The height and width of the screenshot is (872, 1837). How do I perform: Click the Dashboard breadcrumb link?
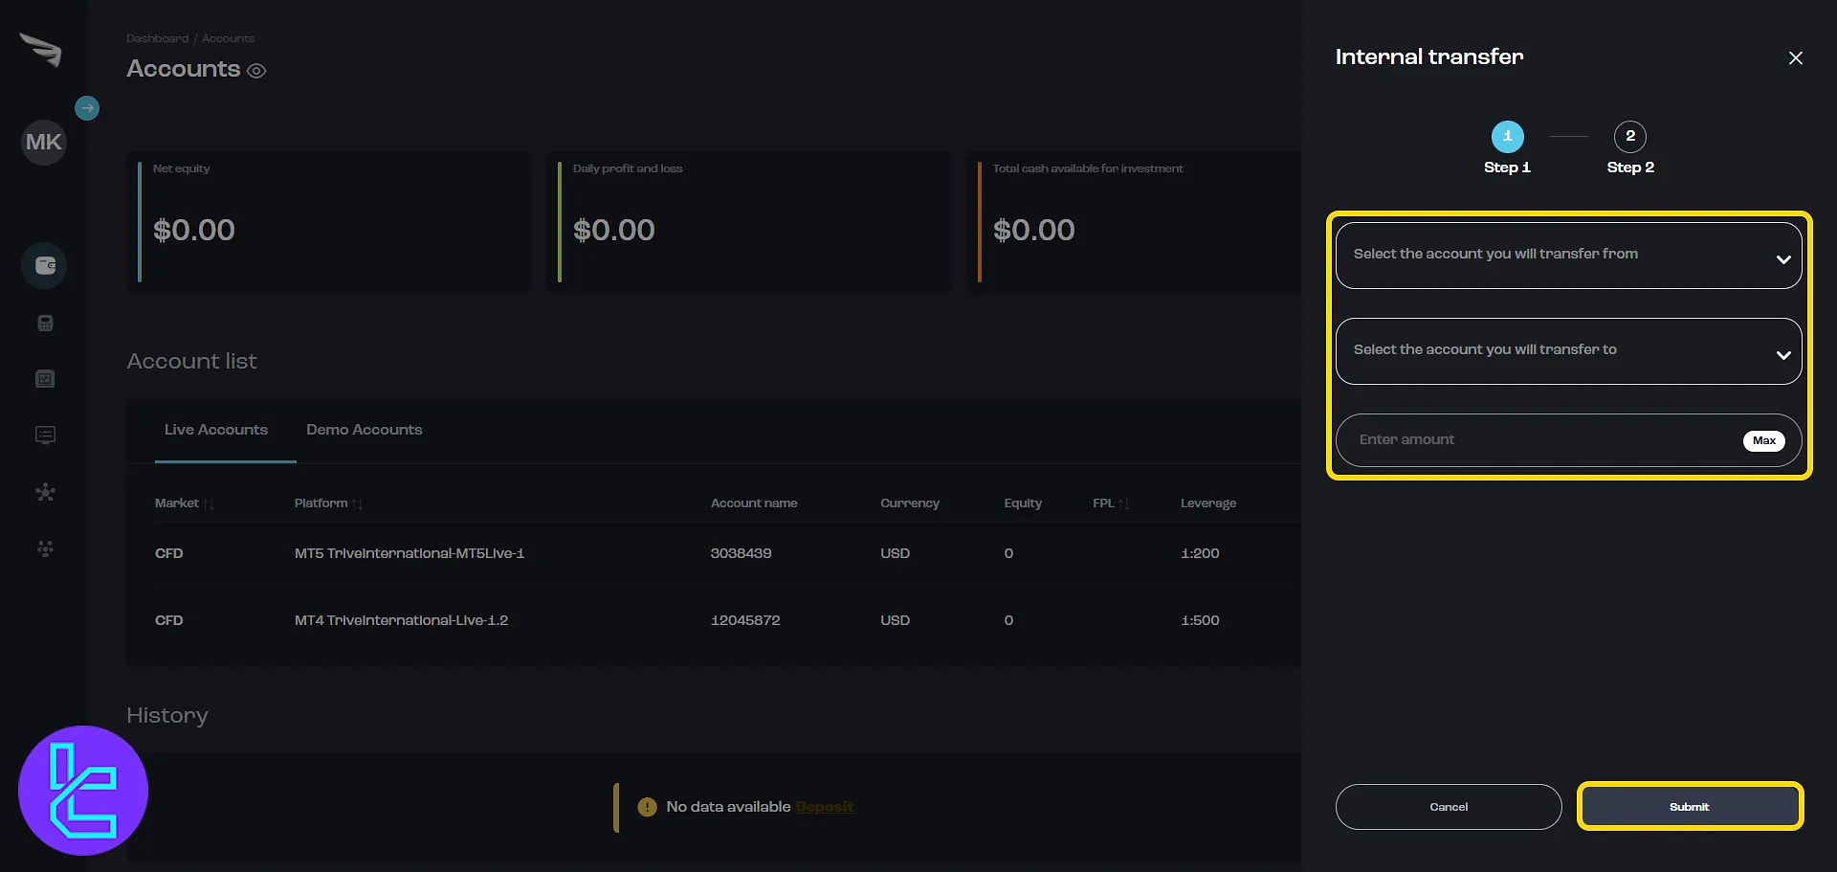coord(157,39)
